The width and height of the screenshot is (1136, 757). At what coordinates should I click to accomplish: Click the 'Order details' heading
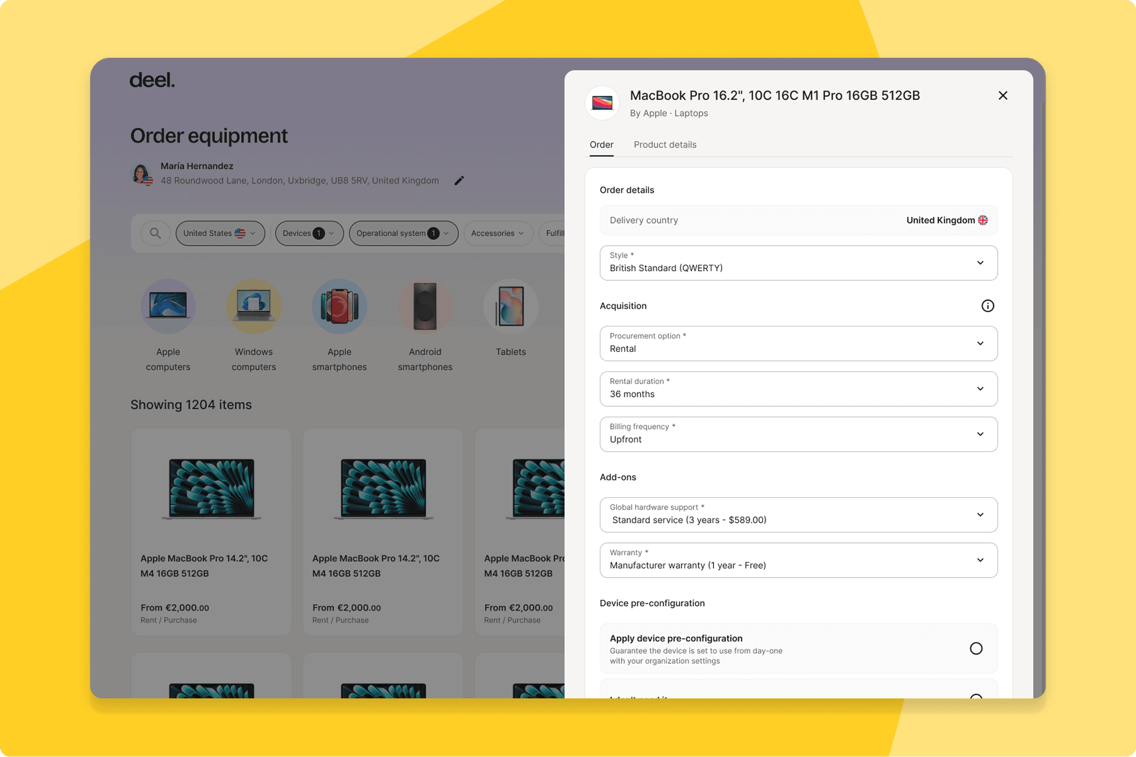point(626,190)
